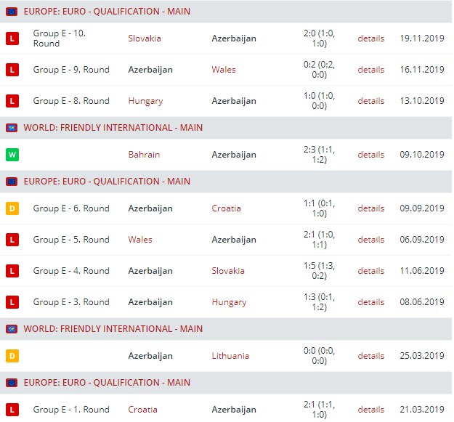The image size is (454, 422).
Task: Open Bahrain team page
Action: [144, 155]
